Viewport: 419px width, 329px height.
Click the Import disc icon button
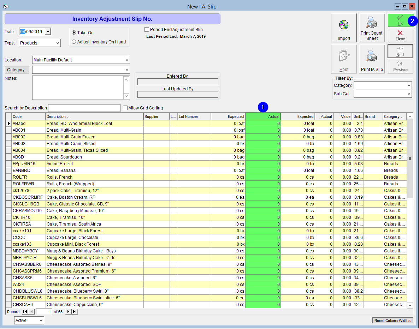click(344, 28)
